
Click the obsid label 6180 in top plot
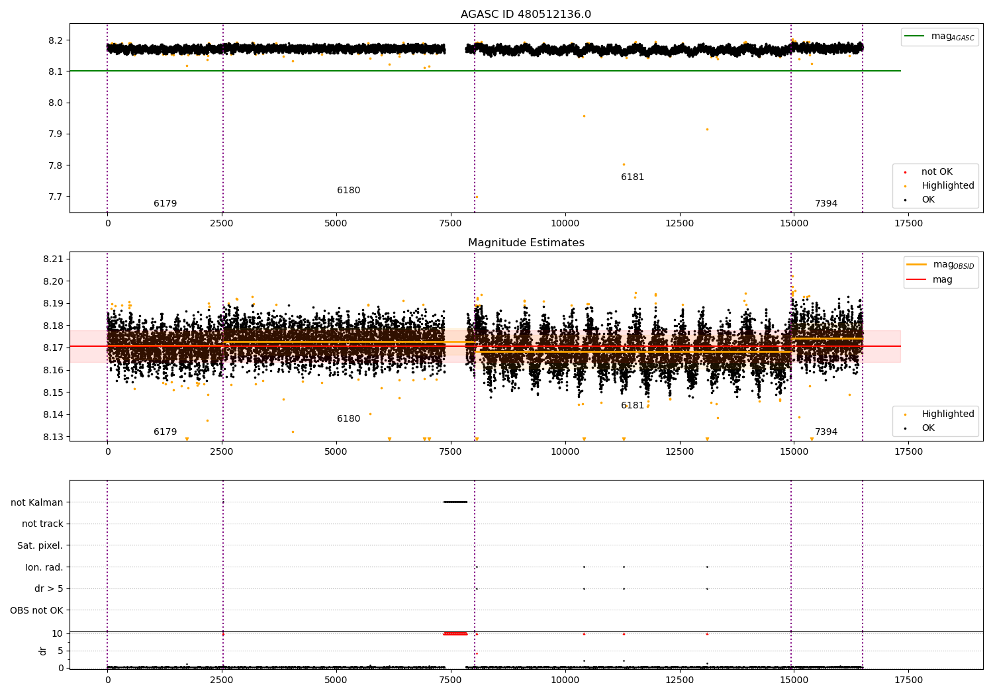coord(349,191)
